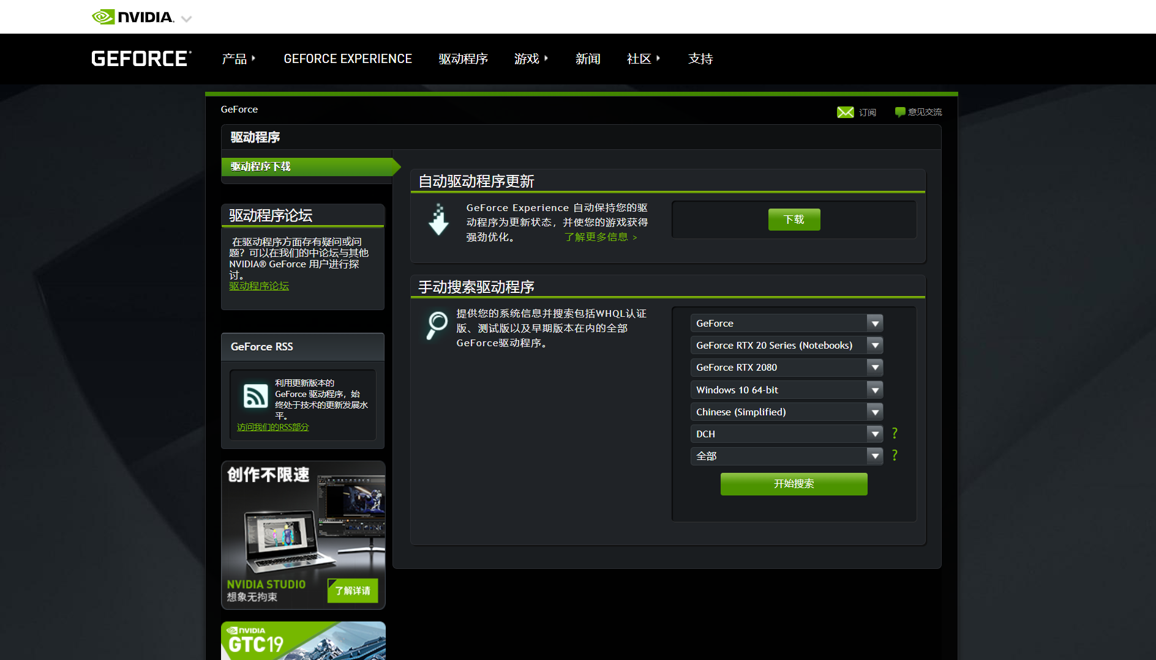Open GEFORCE EXPERIENCE from navigation bar
Image resolution: width=1156 pixels, height=660 pixels.
point(348,59)
